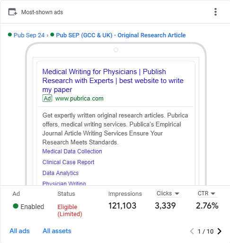The width and height of the screenshot is (230, 243).
Task: Click the All assets link
Action: point(57,231)
